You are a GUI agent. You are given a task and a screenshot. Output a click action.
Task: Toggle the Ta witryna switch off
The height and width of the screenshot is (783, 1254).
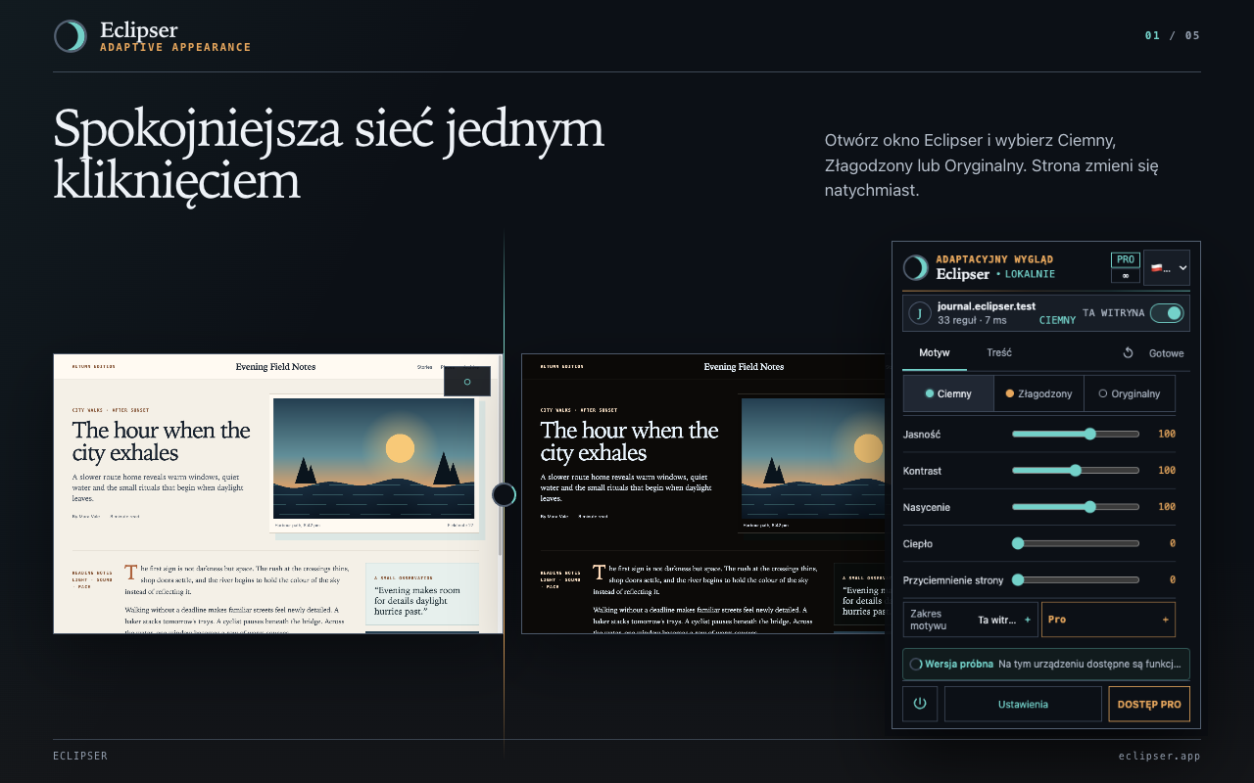click(1167, 313)
